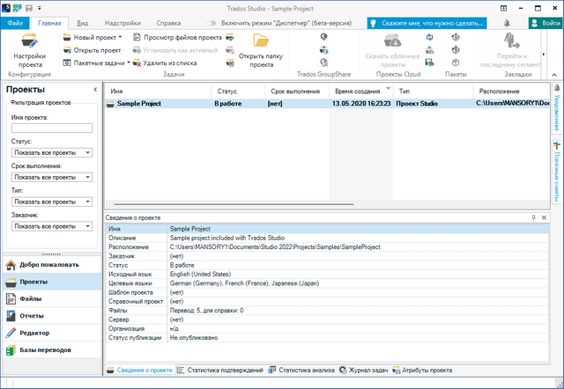Click the Имя проекта filter field

[x=51, y=128]
